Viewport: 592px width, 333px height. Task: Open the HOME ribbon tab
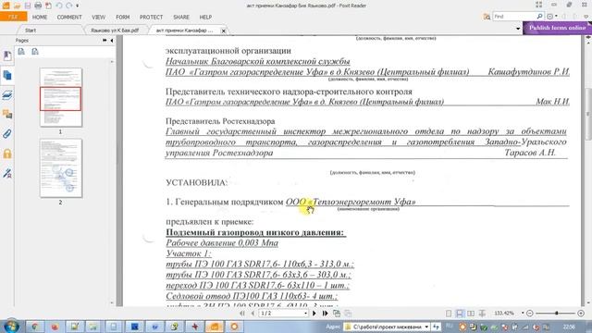coord(40,18)
